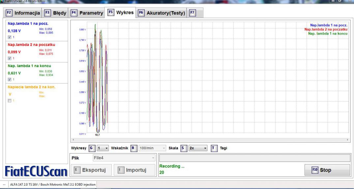This screenshot has height=189, width=354.
Task: Click the Nap.lambda 1 na pocz. legend entry
Action: pyautogui.click(x=329, y=25)
